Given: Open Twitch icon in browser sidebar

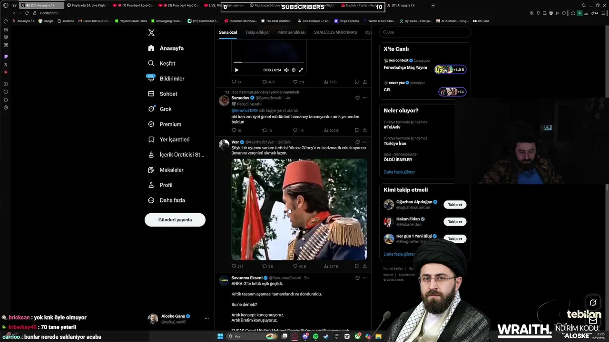Looking at the screenshot, I should 6,57.
